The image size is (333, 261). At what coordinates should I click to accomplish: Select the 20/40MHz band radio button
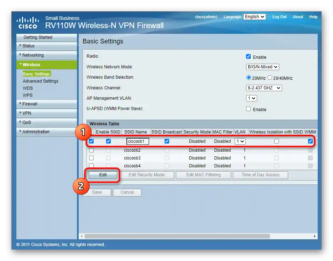tap(270, 78)
